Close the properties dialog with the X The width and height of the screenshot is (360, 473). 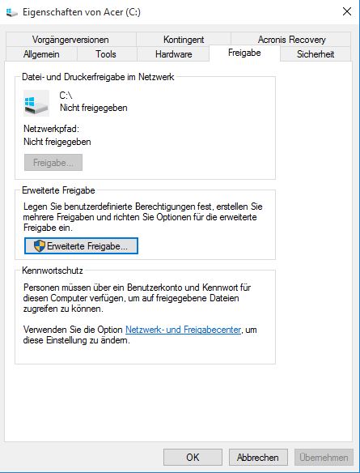click(347, 12)
